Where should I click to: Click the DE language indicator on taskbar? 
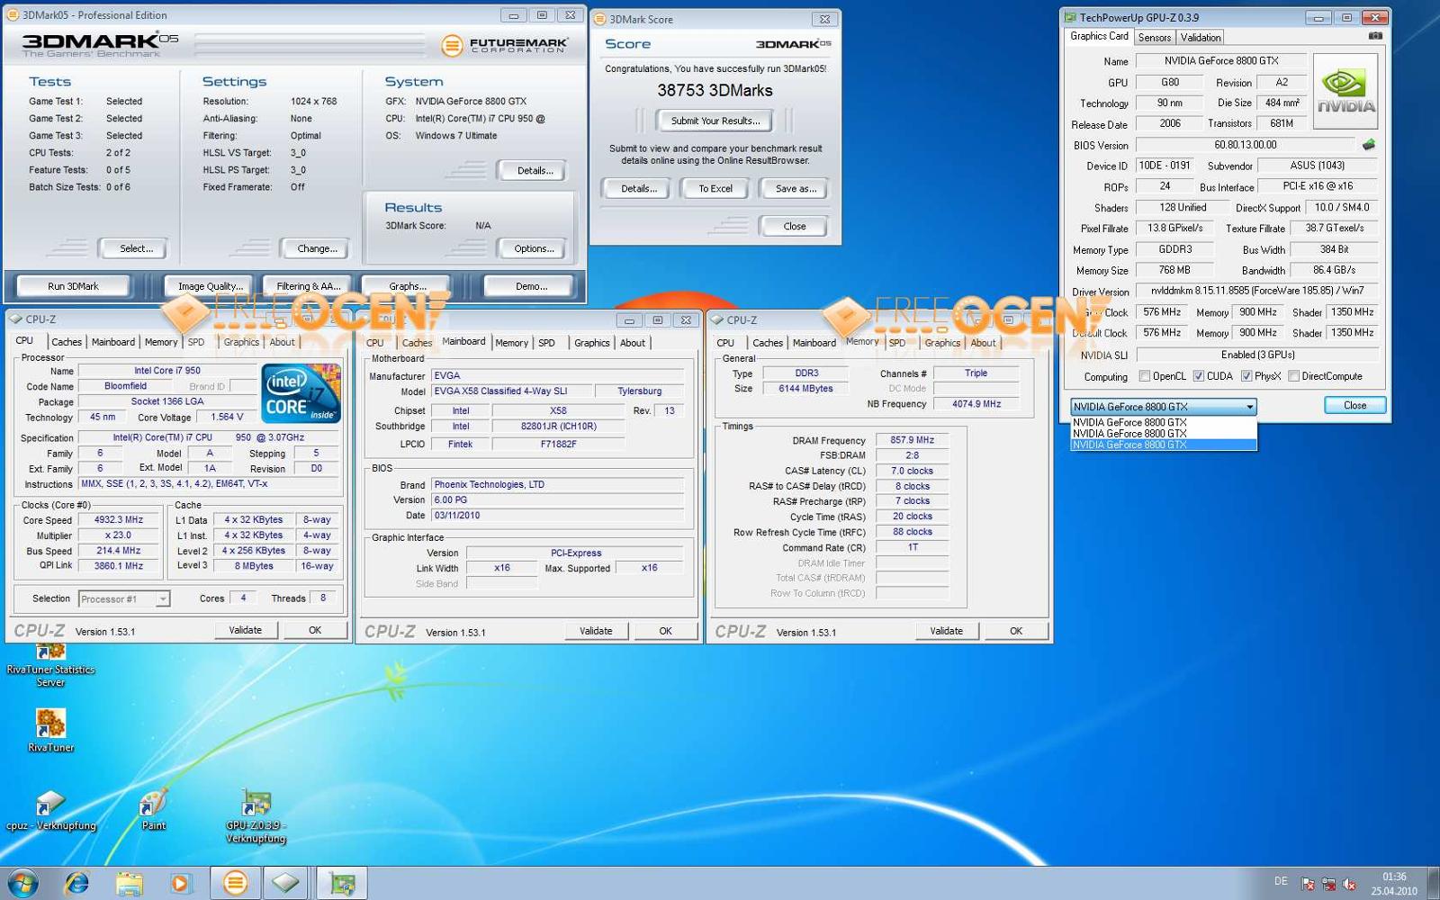point(1281,881)
